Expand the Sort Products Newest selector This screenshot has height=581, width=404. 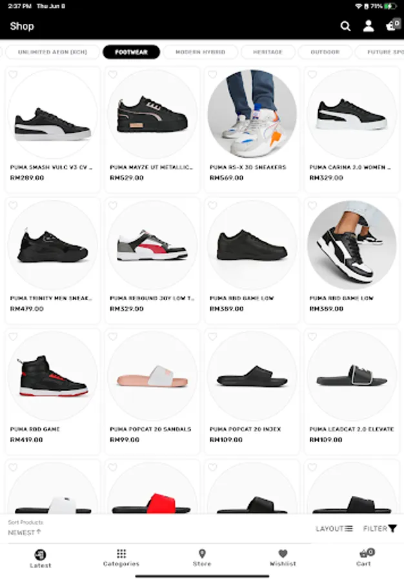[x=25, y=528]
